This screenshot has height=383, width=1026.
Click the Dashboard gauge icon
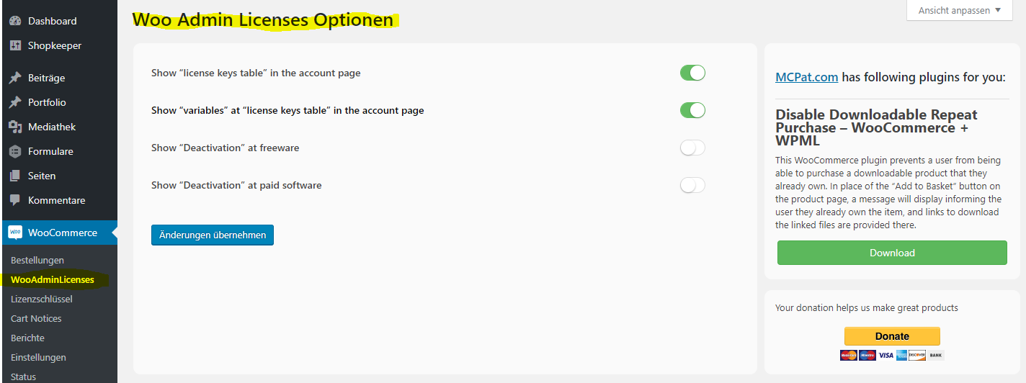tap(15, 21)
